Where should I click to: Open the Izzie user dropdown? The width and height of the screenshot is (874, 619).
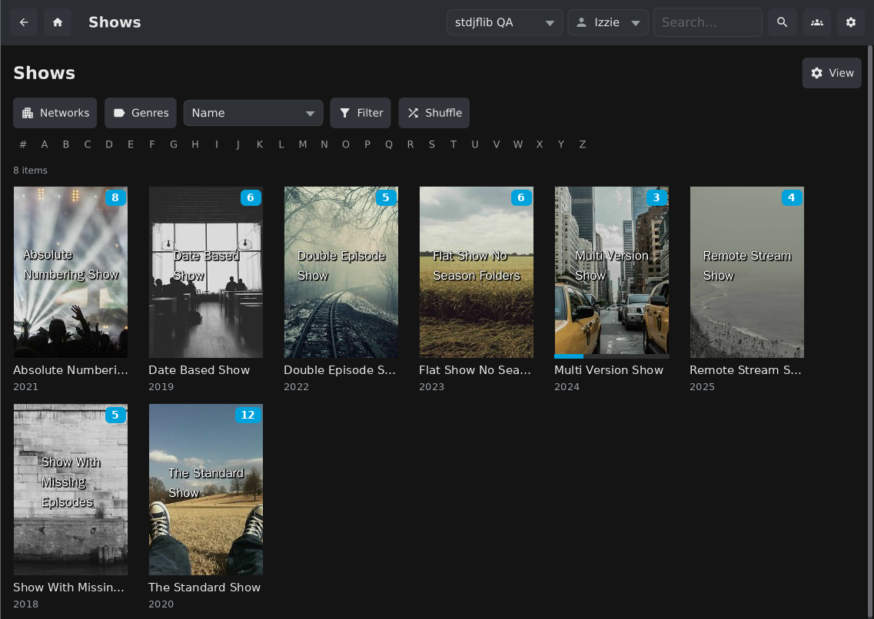tap(608, 22)
